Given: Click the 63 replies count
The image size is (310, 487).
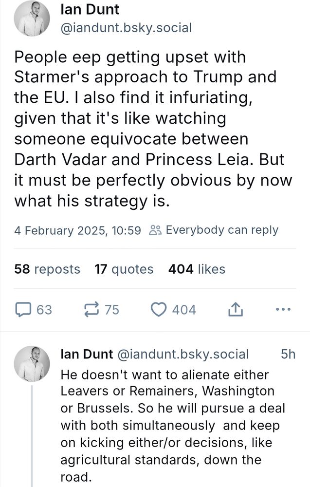Looking at the screenshot, I should click(x=44, y=309).
